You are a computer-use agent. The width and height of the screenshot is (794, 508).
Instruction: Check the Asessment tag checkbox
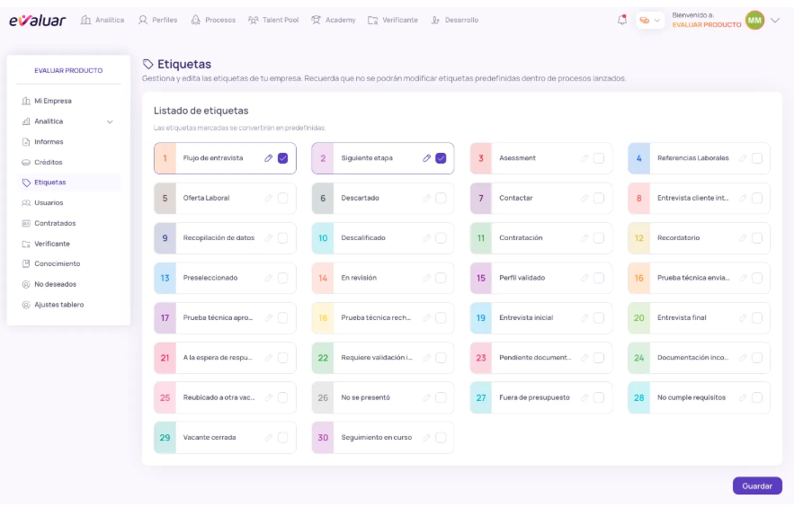(599, 158)
